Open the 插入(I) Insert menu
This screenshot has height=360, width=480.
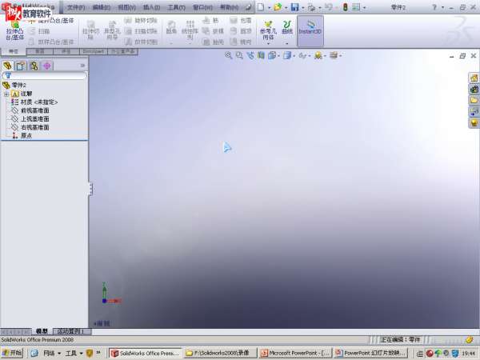click(151, 7)
